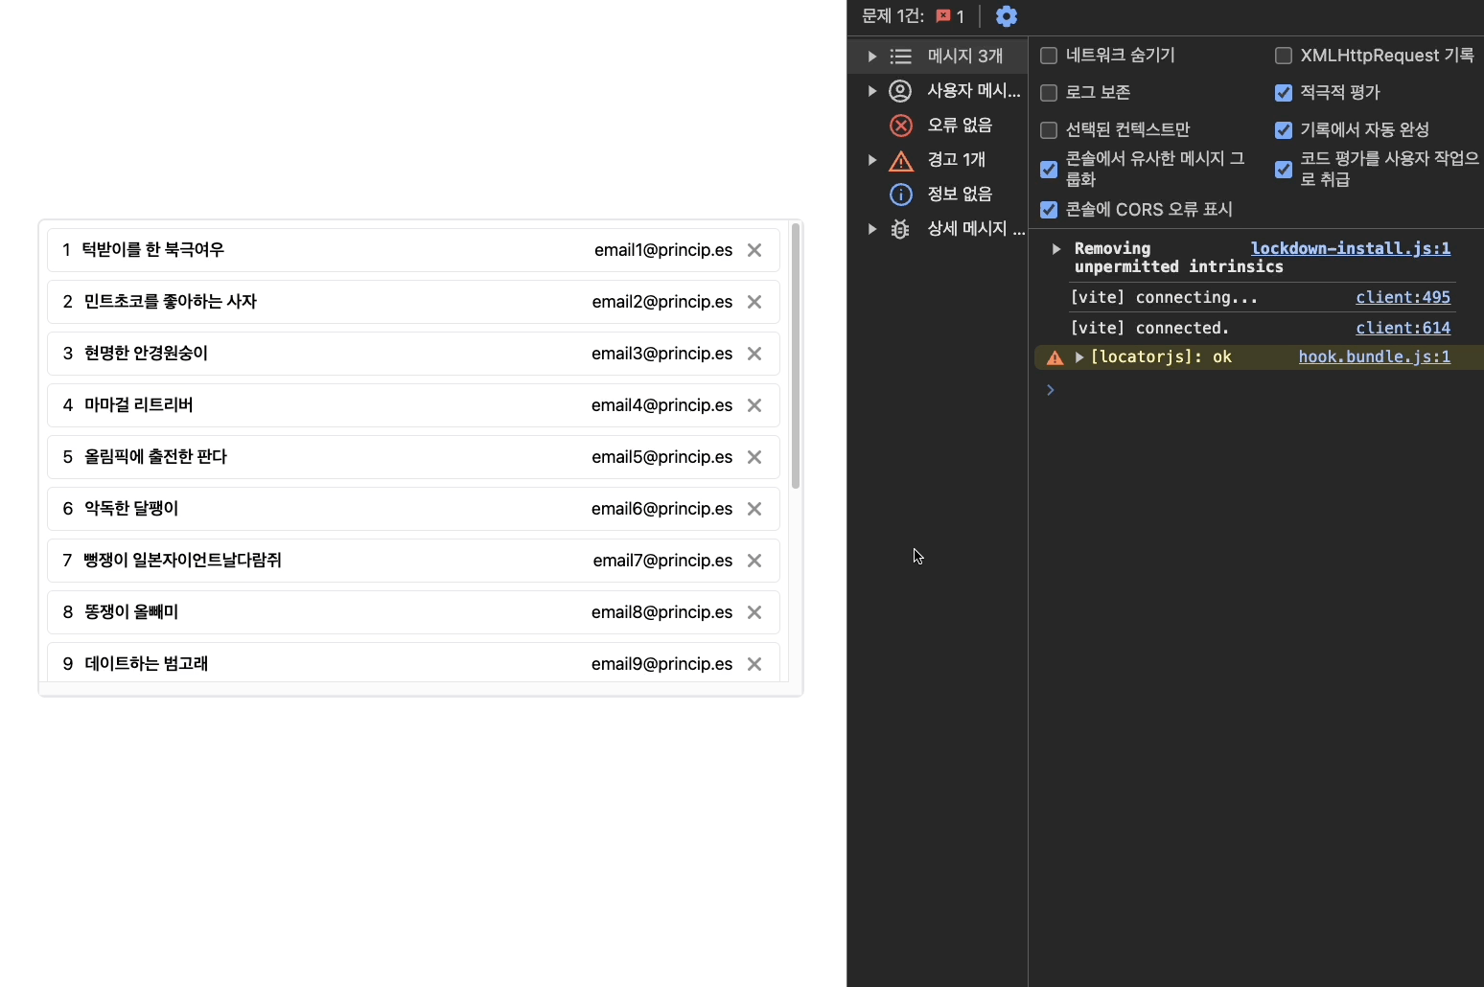Expand the 메시지 3개 group
This screenshot has height=987, width=1484.
point(871,57)
